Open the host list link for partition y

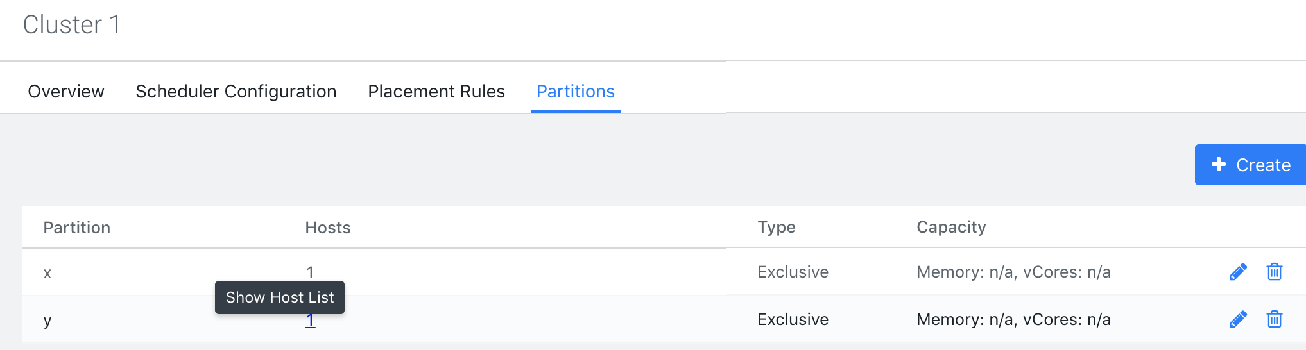[x=310, y=320]
